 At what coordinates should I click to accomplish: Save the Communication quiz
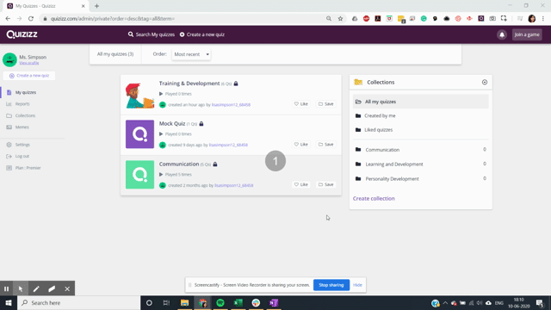tap(326, 184)
